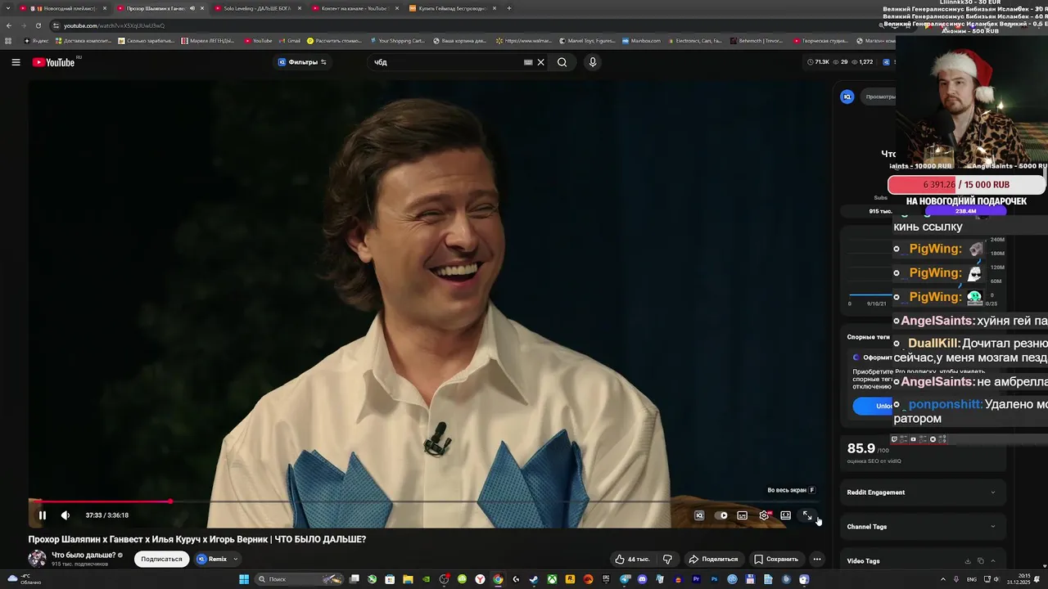
Task: Expand the Reddit Engagement section
Action: tap(921, 492)
